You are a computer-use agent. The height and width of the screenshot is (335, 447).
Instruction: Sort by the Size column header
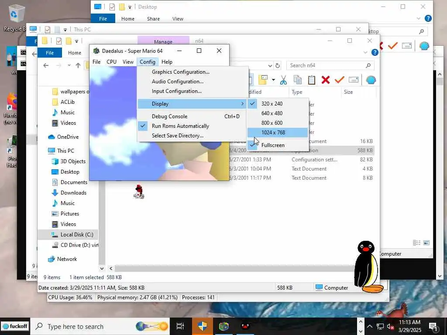click(x=358, y=92)
